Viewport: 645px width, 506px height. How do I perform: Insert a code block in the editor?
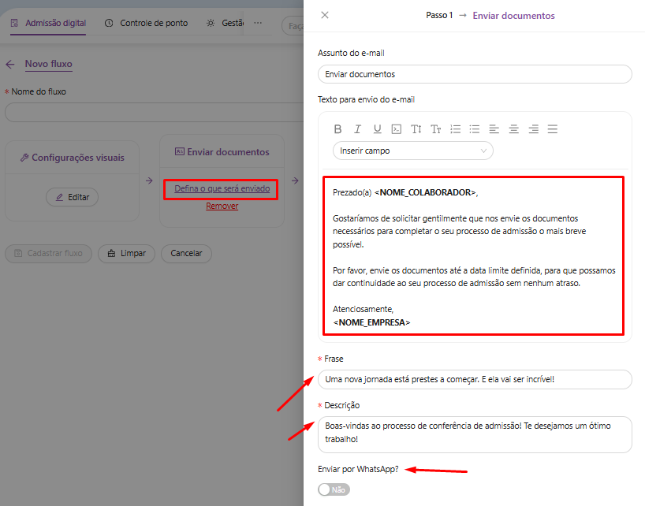point(397,129)
